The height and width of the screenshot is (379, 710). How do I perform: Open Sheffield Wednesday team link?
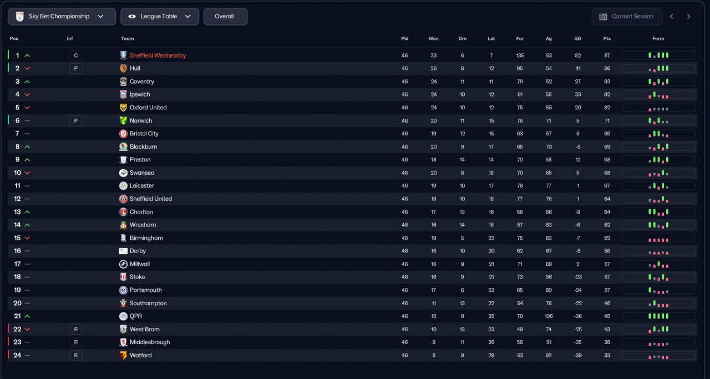pos(158,55)
